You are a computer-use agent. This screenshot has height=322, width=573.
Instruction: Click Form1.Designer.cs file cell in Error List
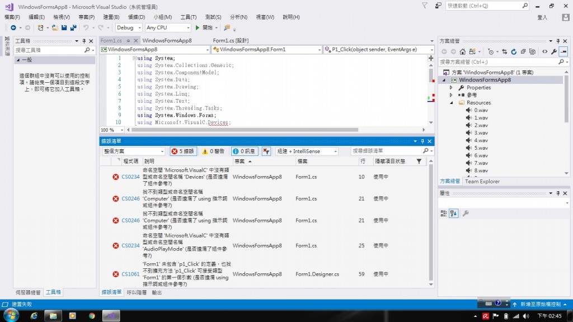317,274
